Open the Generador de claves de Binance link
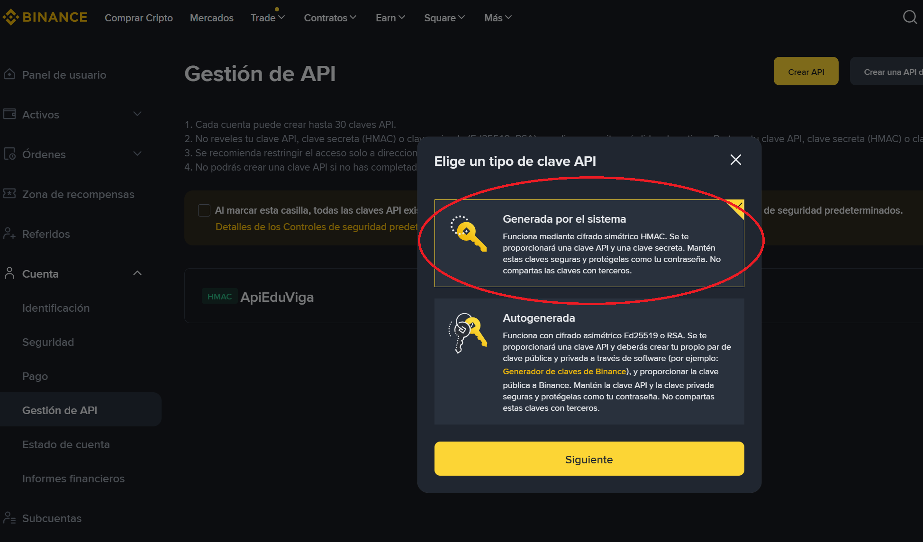Screen dimensions: 923x542 pyautogui.click(x=564, y=371)
